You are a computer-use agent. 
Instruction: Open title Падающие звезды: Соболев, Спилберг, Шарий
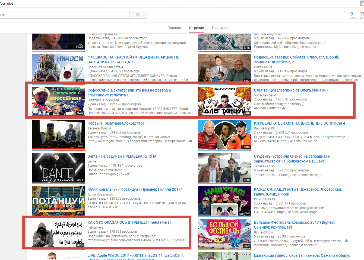[x=296, y=60]
